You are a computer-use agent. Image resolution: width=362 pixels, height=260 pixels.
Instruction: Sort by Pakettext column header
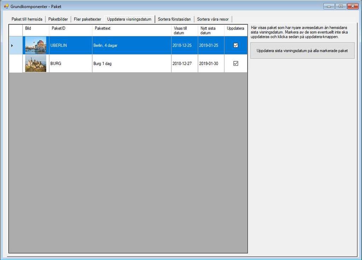point(132,30)
